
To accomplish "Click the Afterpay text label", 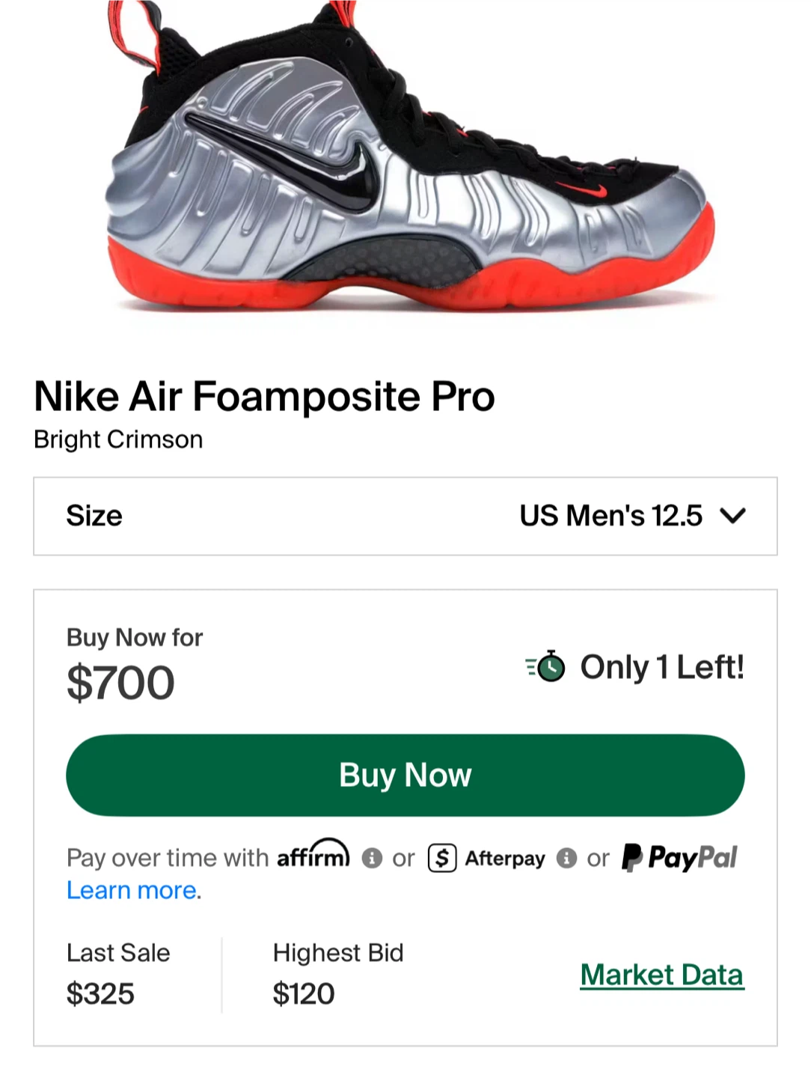I will pyautogui.click(x=505, y=858).
